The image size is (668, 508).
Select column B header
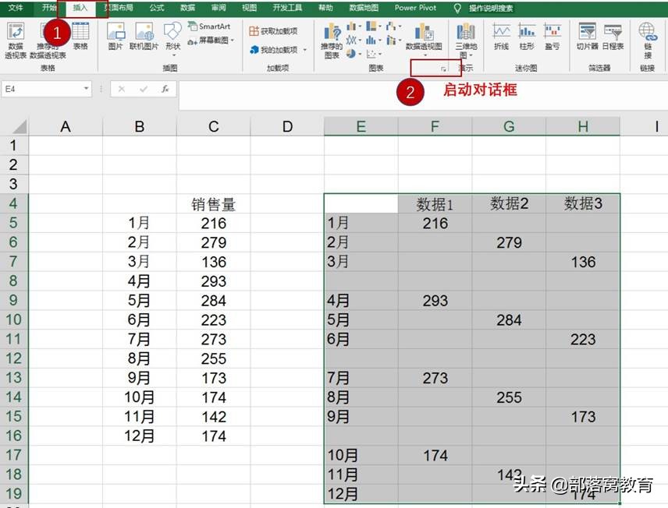point(140,127)
